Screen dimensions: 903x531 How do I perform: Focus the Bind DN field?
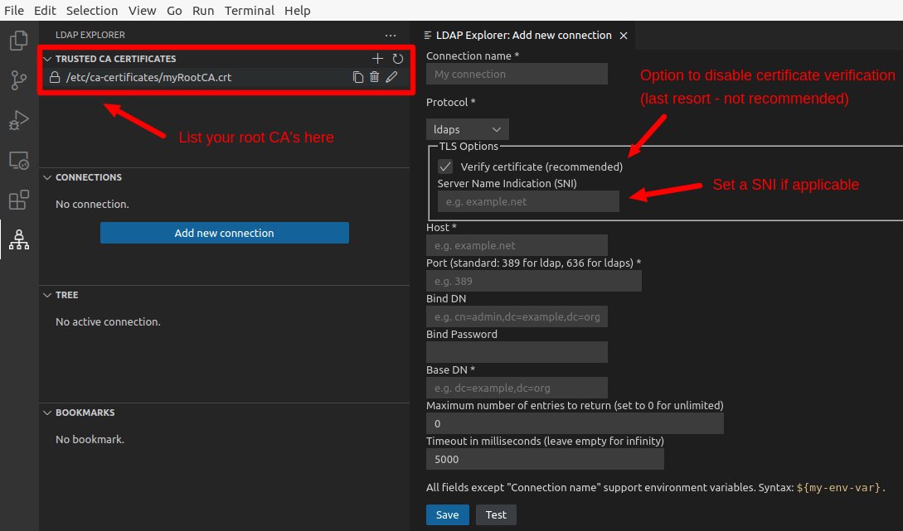coord(517,316)
